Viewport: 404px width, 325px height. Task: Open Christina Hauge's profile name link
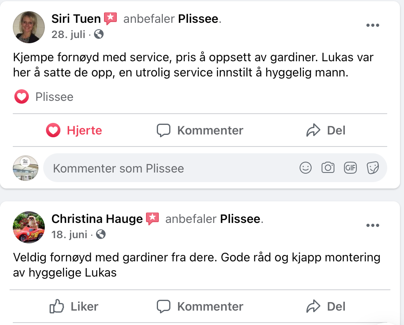(97, 219)
